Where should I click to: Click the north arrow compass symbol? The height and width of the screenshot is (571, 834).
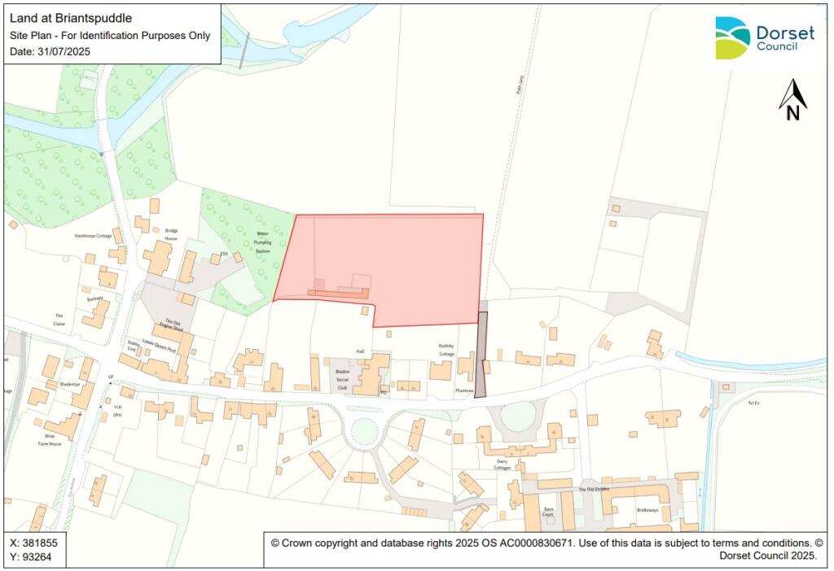pyautogui.click(x=792, y=100)
